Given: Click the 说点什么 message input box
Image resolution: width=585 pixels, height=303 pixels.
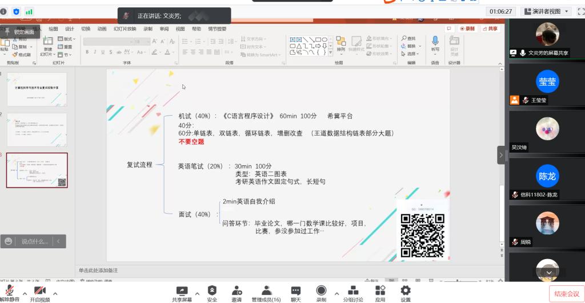Looking at the screenshot, I should [34, 241].
